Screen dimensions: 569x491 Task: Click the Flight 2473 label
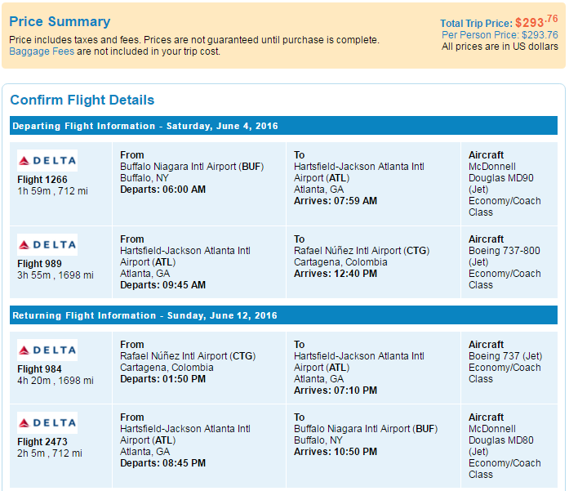pyautogui.click(x=42, y=442)
